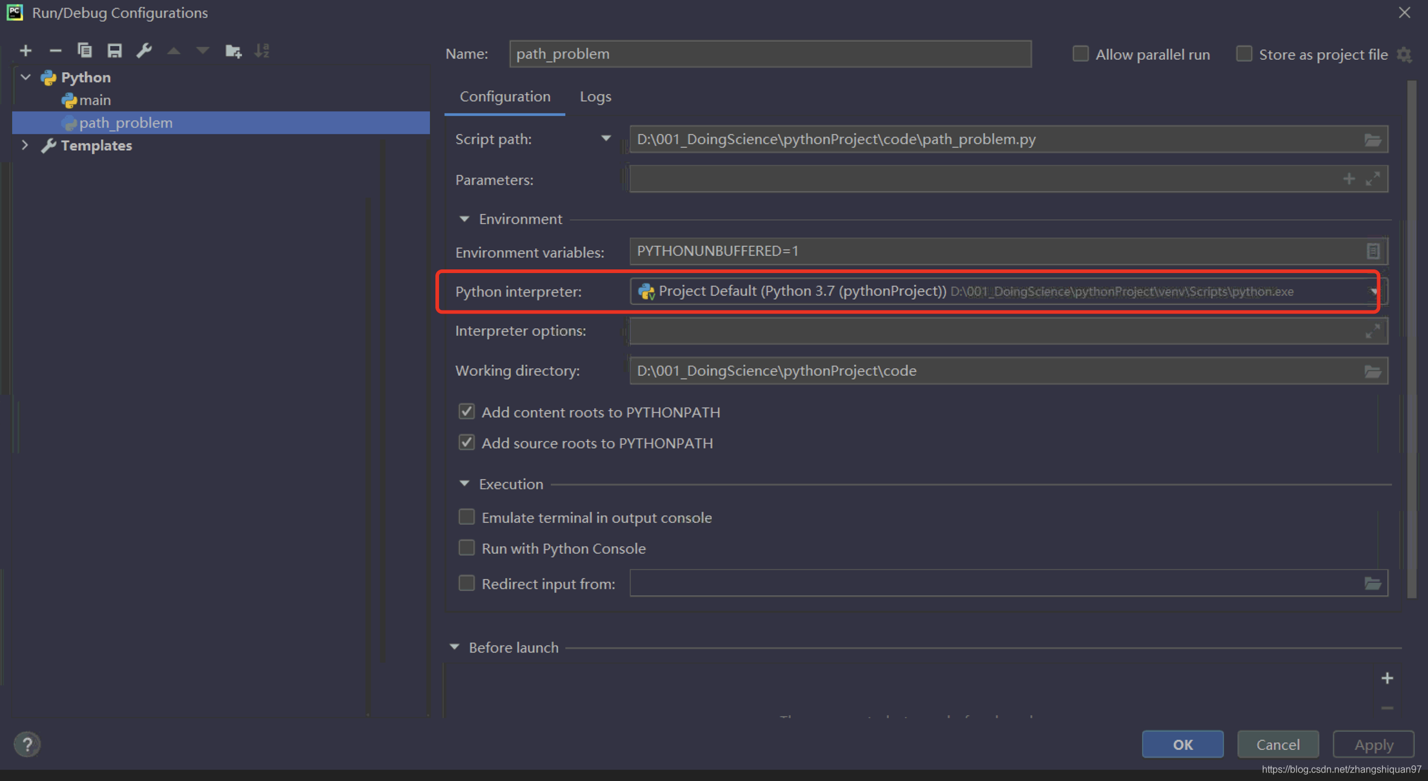This screenshot has width=1428, height=781.
Task: Click the Save Configuration disk icon
Action: coord(114,51)
